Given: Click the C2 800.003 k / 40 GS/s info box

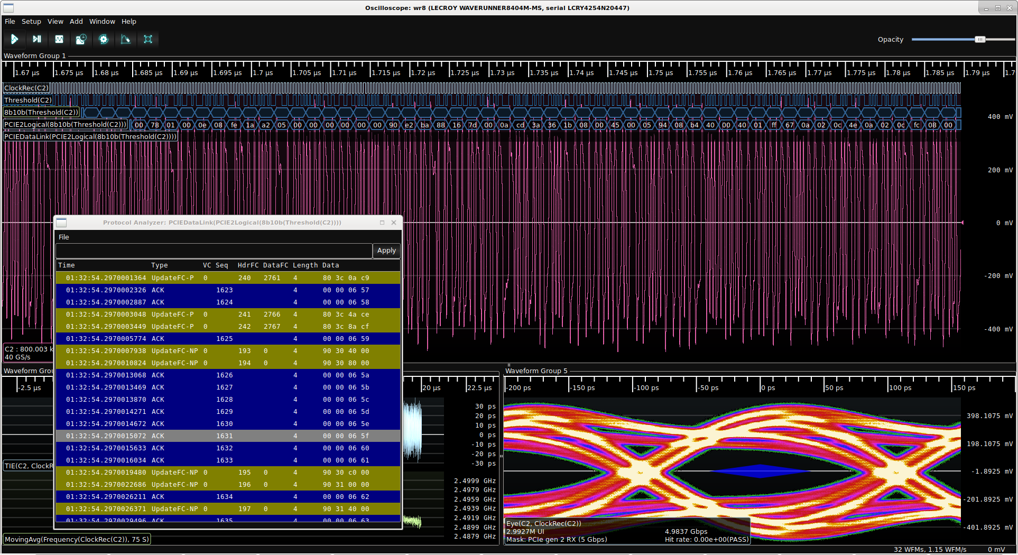Looking at the screenshot, I should tap(29, 353).
